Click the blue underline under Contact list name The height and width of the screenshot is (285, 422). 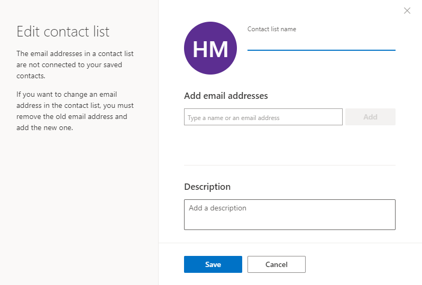[322, 50]
